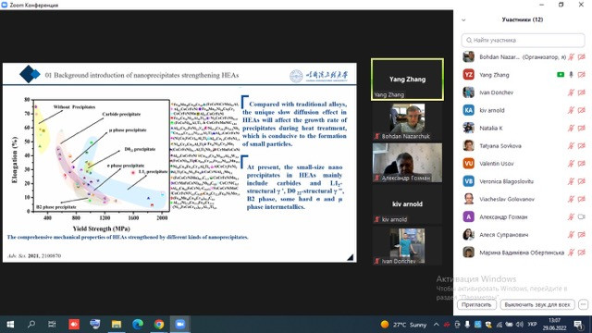Open the Zoom app in the taskbar

point(180,325)
